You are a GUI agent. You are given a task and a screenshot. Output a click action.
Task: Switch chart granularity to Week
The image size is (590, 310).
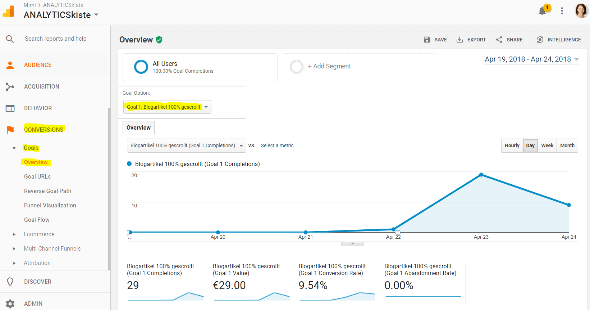(547, 145)
